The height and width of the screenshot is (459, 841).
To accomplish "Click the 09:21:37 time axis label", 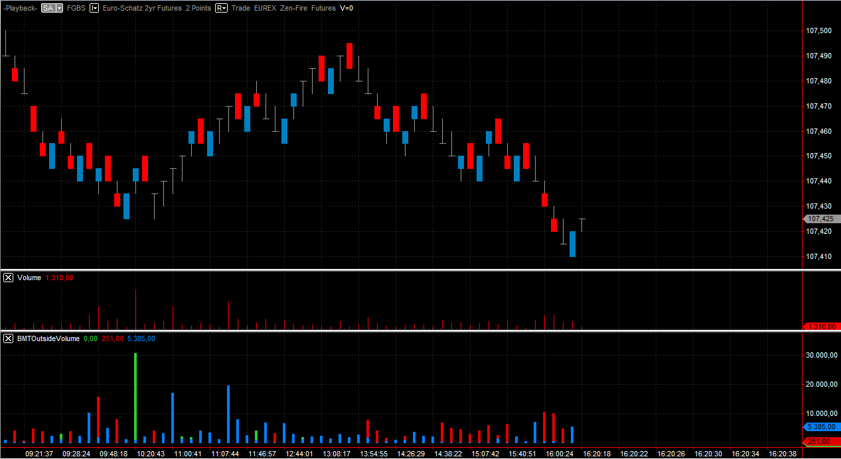I will point(39,454).
